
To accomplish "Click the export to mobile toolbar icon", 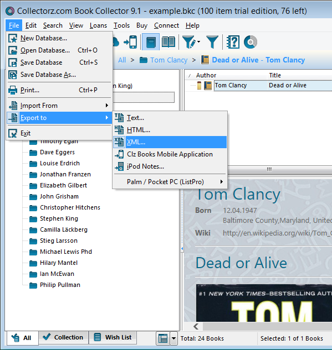I will click(x=131, y=42).
